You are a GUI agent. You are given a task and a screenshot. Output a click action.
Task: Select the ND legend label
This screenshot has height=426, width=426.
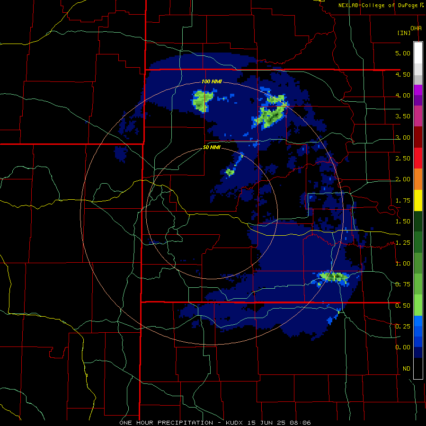click(x=407, y=369)
